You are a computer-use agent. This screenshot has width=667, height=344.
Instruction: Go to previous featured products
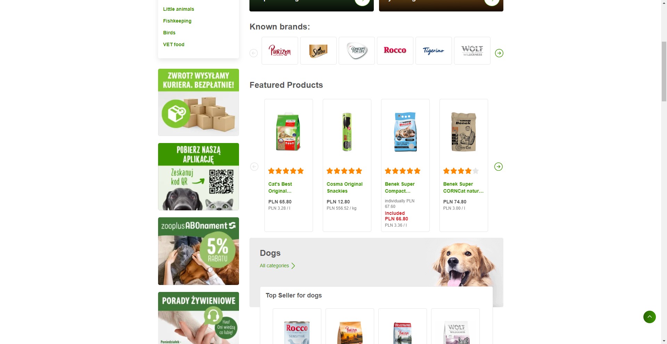[x=254, y=167]
